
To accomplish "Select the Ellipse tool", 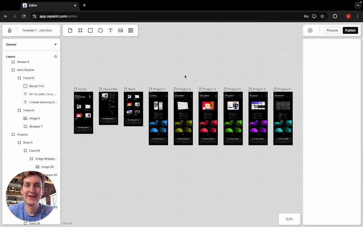I will [x=100, y=30].
